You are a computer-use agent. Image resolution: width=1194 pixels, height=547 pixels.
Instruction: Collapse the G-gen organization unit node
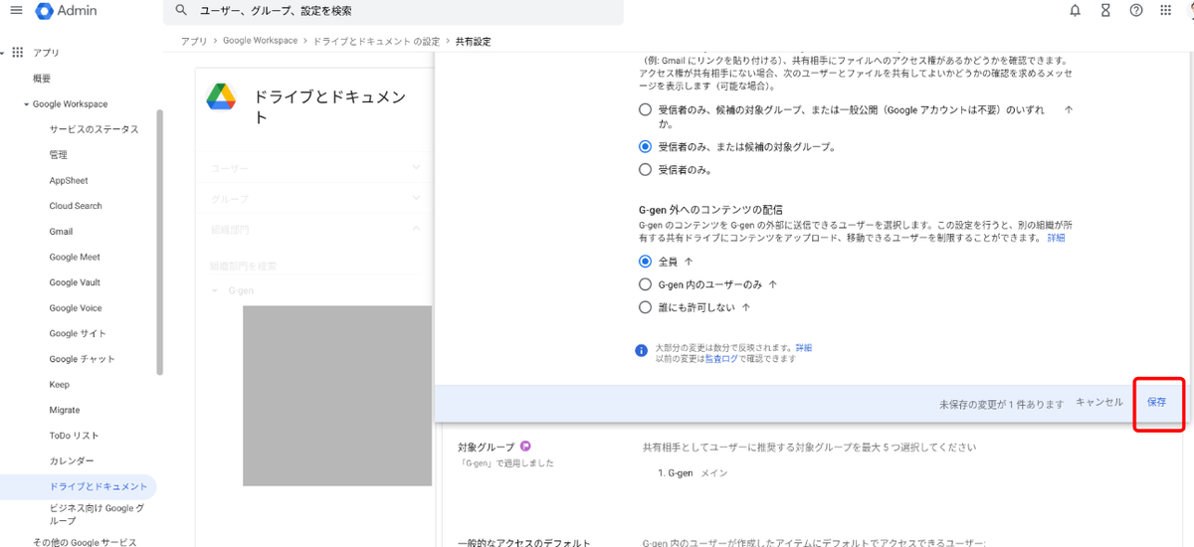pyautogui.click(x=215, y=291)
